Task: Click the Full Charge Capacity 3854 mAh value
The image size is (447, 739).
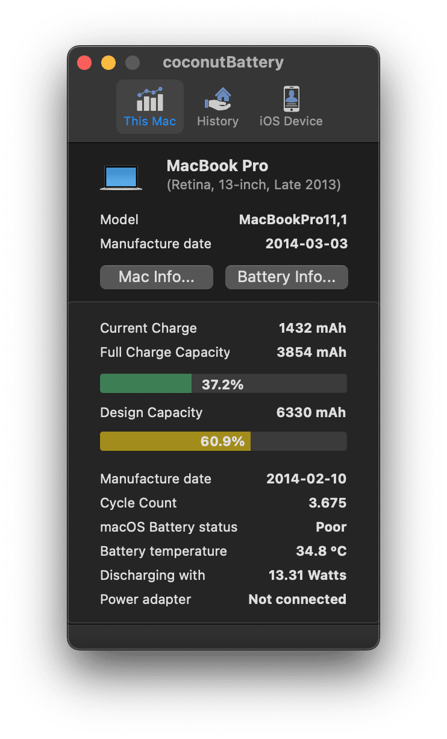Action: (312, 353)
